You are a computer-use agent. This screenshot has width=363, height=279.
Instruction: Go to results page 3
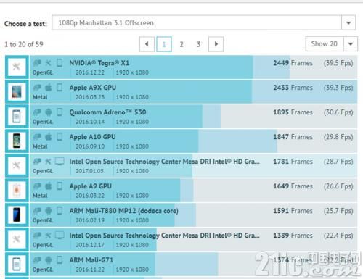pos(199,44)
